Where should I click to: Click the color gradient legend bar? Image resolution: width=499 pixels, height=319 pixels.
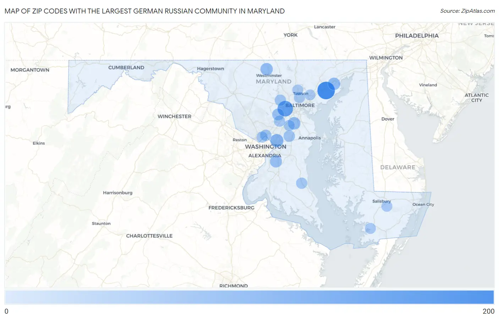click(x=249, y=297)
